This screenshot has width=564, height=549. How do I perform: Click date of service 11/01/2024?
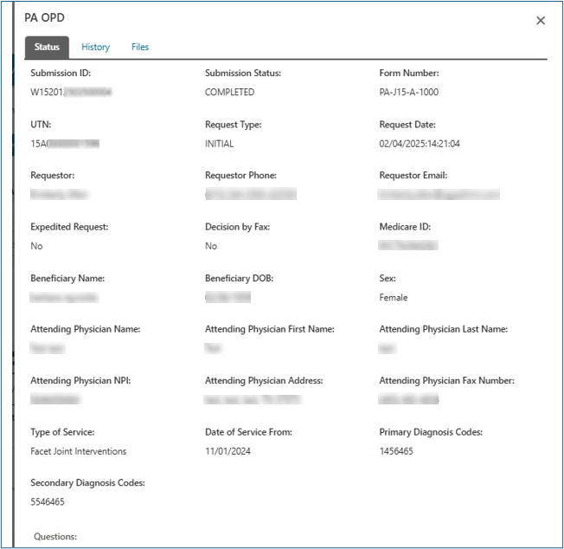(228, 451)
